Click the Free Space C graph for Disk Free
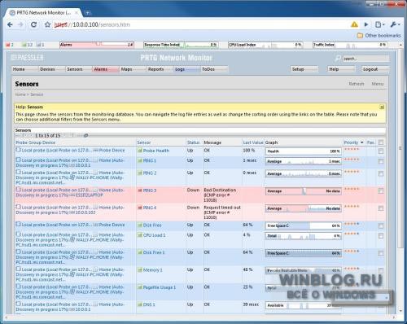This screenshot has height=324, width=407. [304, 225]
